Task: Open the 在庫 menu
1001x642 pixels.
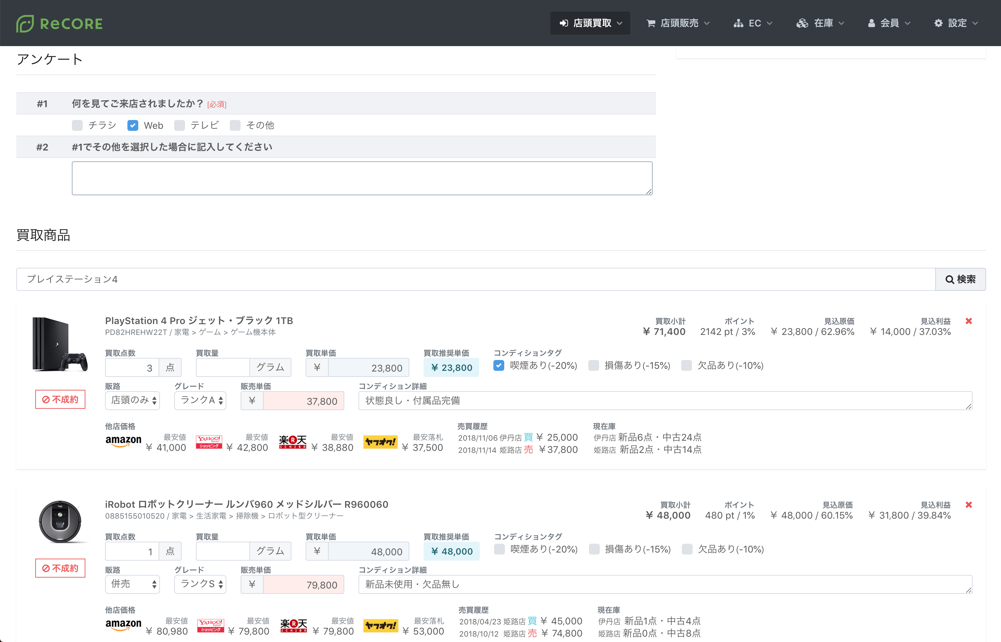Action: 820,23
